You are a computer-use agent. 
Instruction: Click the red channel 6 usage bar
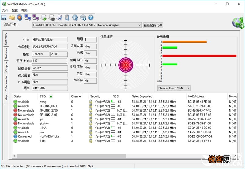pos(199,56)
